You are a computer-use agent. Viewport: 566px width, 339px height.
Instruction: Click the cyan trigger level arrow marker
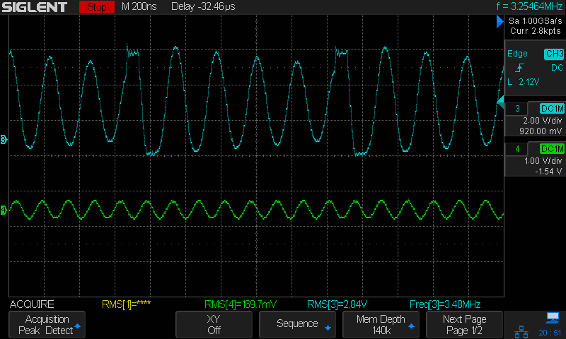[500, 104]
